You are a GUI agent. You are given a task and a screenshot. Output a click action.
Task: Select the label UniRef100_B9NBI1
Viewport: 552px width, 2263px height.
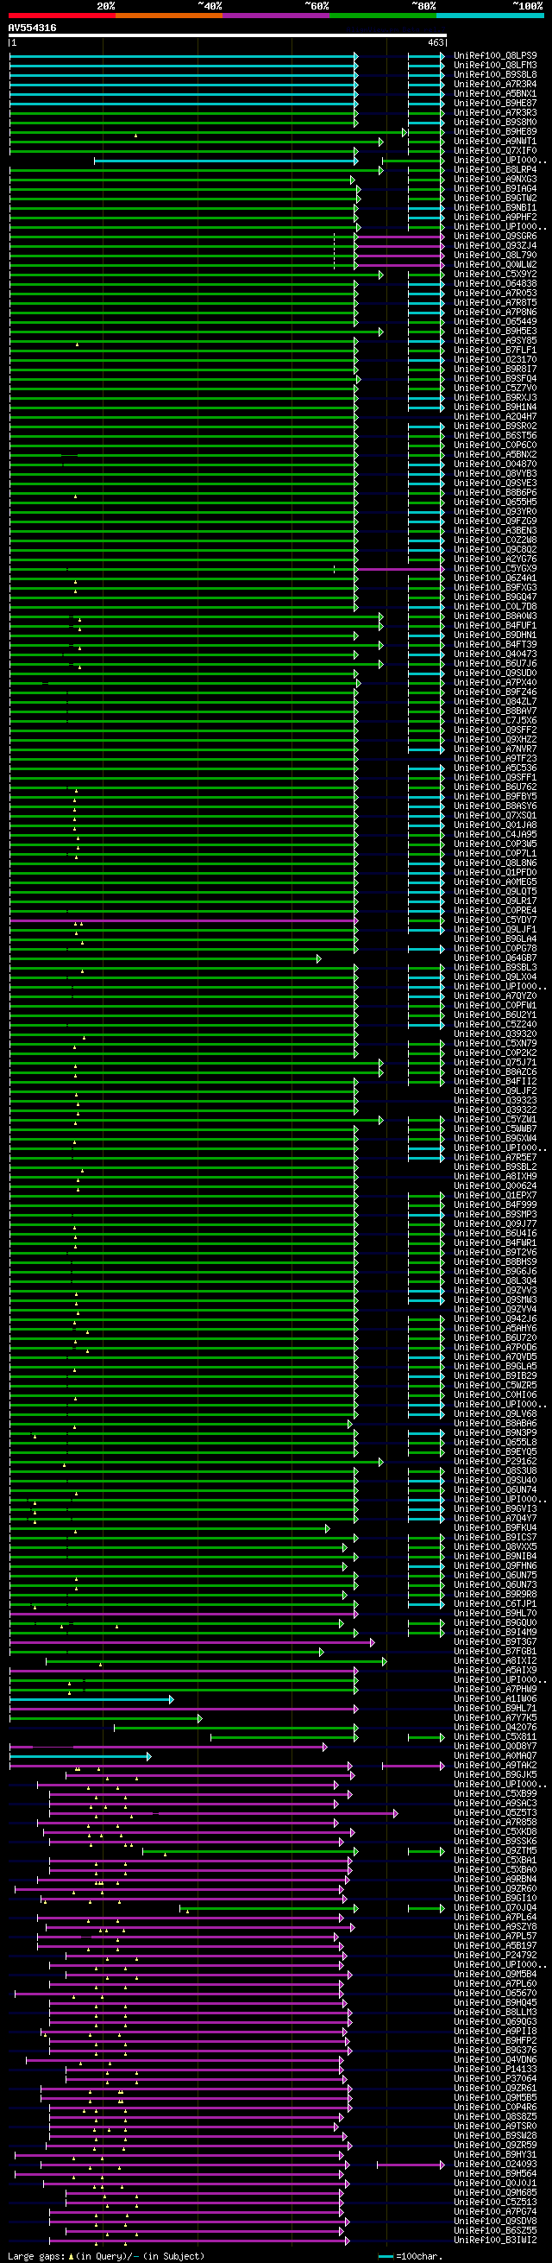[x=495, y=208]
